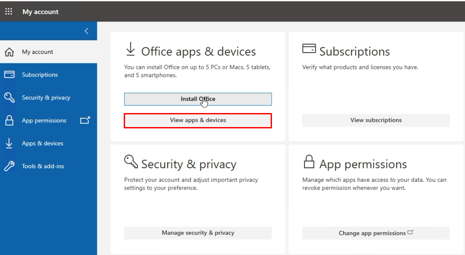Click the wrench icon beside Tools & add-ins
Viewport: 465px width, 255px height.
click(x=9, y=166)
